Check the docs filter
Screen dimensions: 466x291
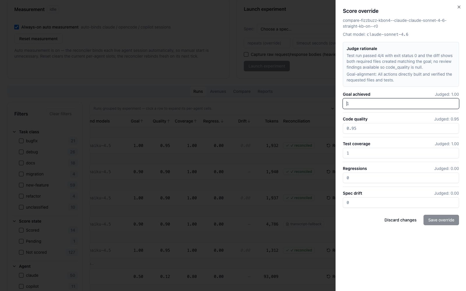tap(21, 163)
